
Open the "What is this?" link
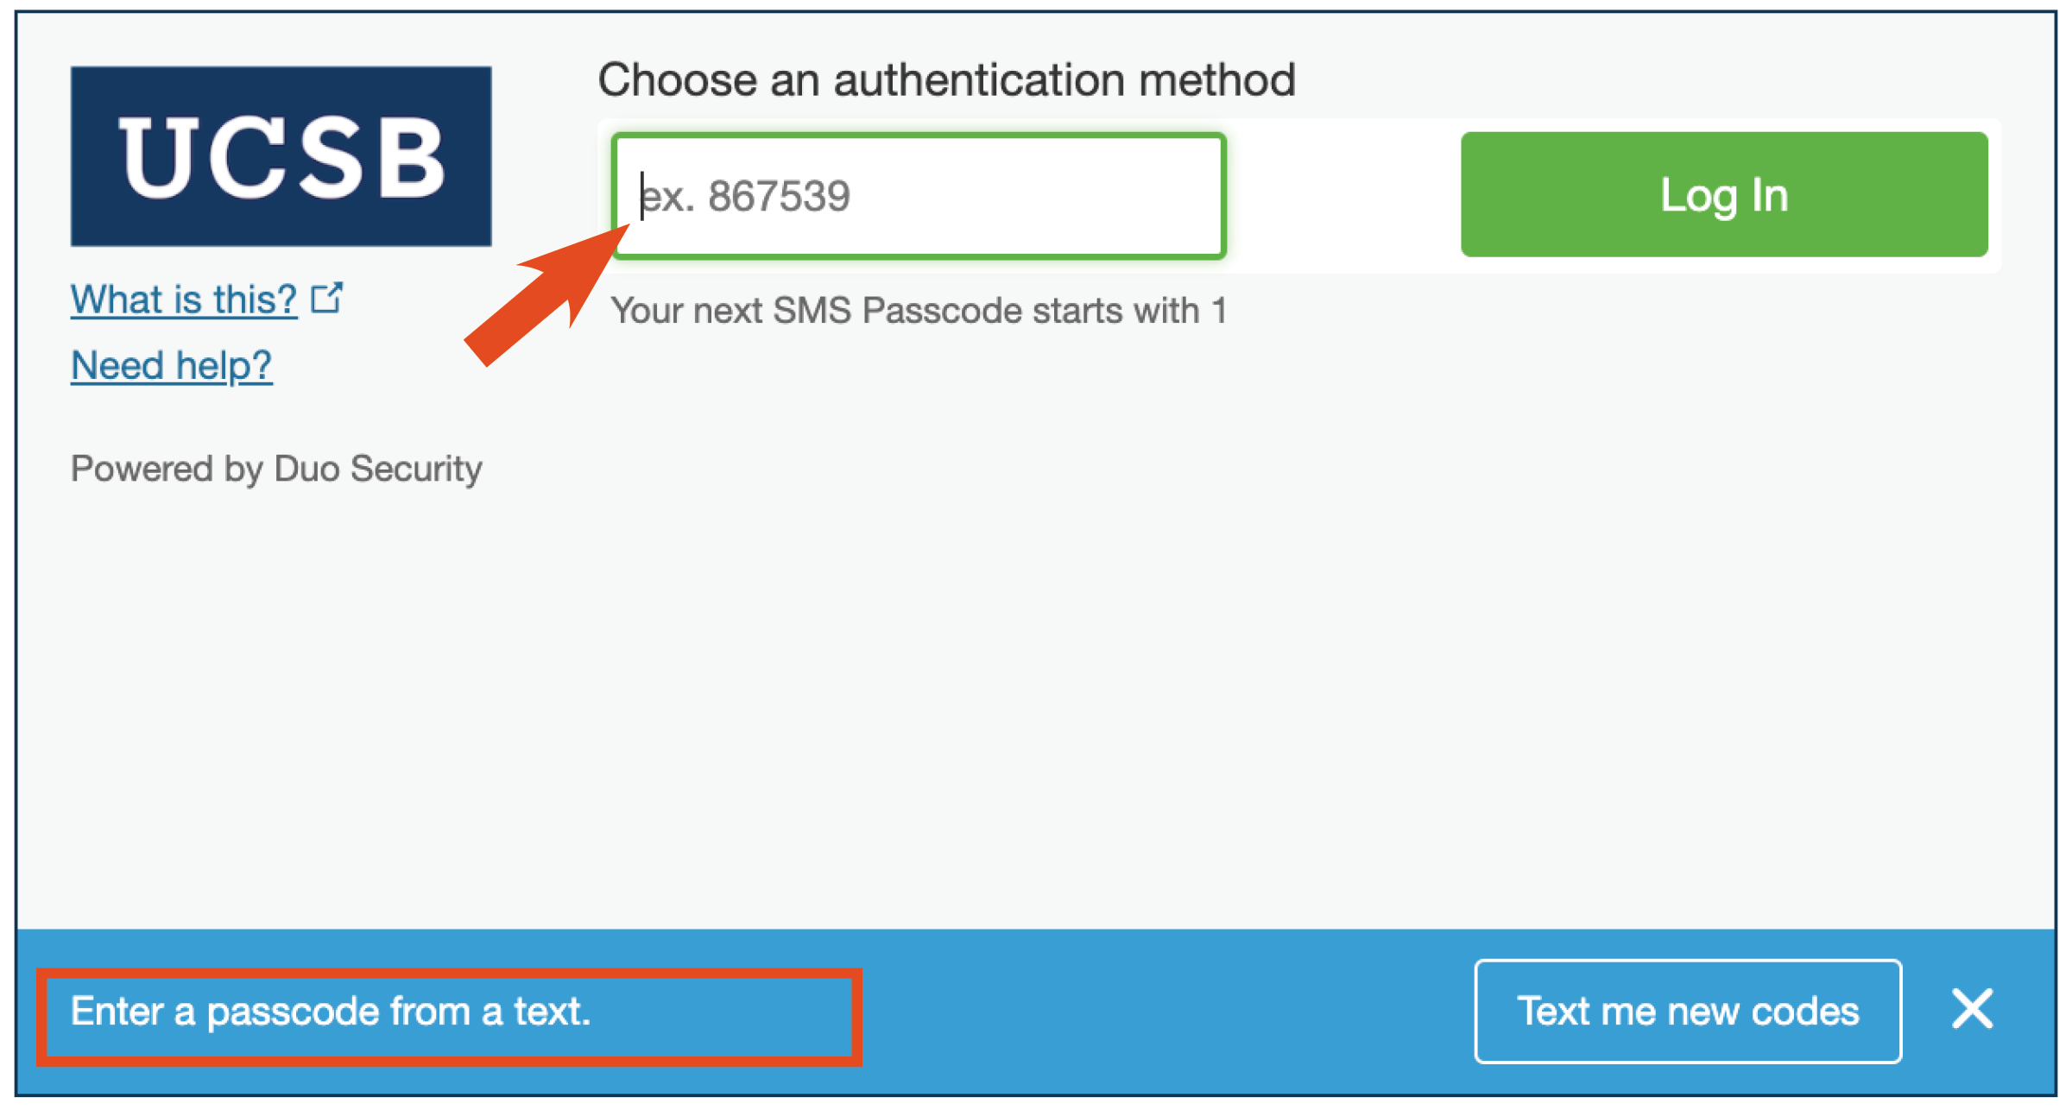184,300
